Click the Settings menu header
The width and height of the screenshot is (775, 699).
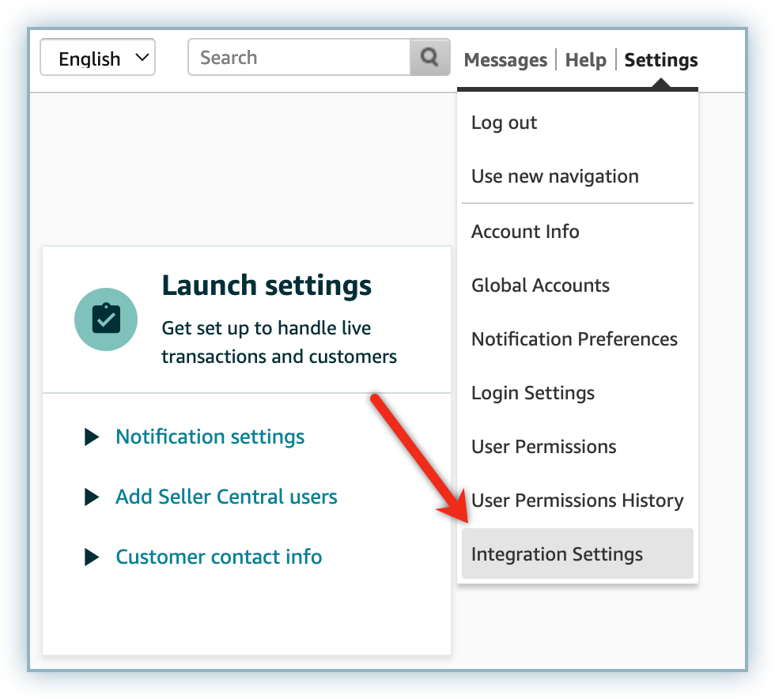(x=661, y=60)
